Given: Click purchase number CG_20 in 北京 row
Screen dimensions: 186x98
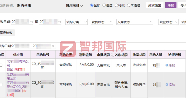Looking at the screenshot, I should click(x=43, y=65).
